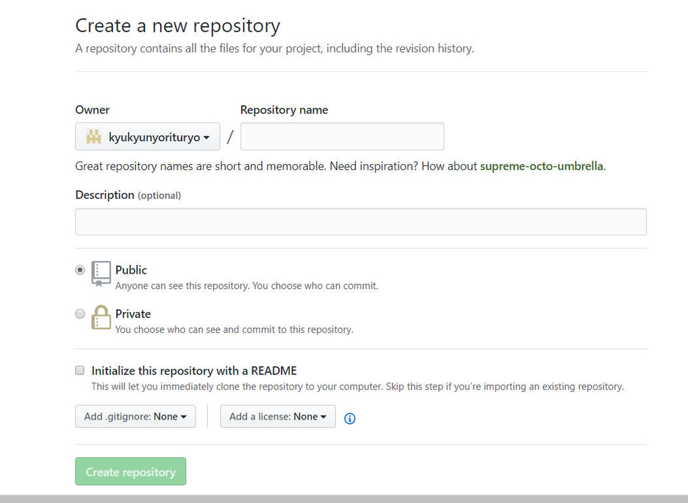Click the "Repository name" field label
This screenshot has width=688, height=503.
284,110
